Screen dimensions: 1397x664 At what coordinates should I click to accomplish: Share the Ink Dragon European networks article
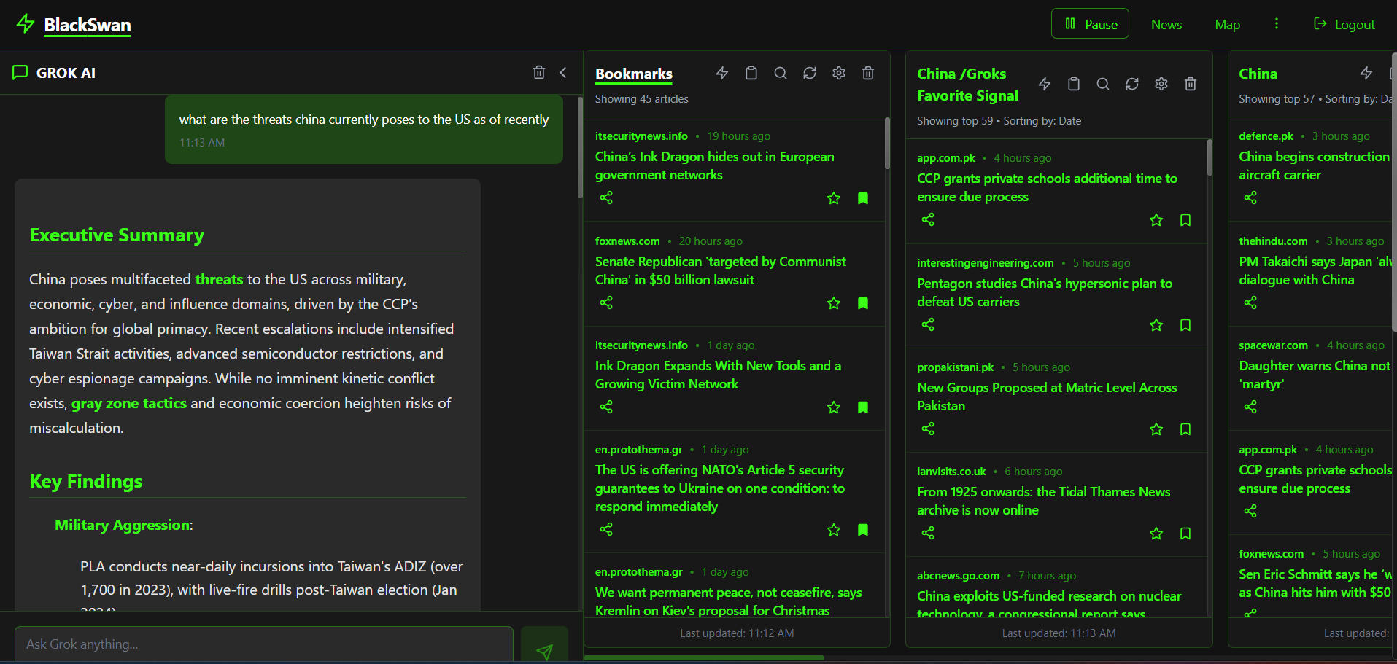pos(606,198)
